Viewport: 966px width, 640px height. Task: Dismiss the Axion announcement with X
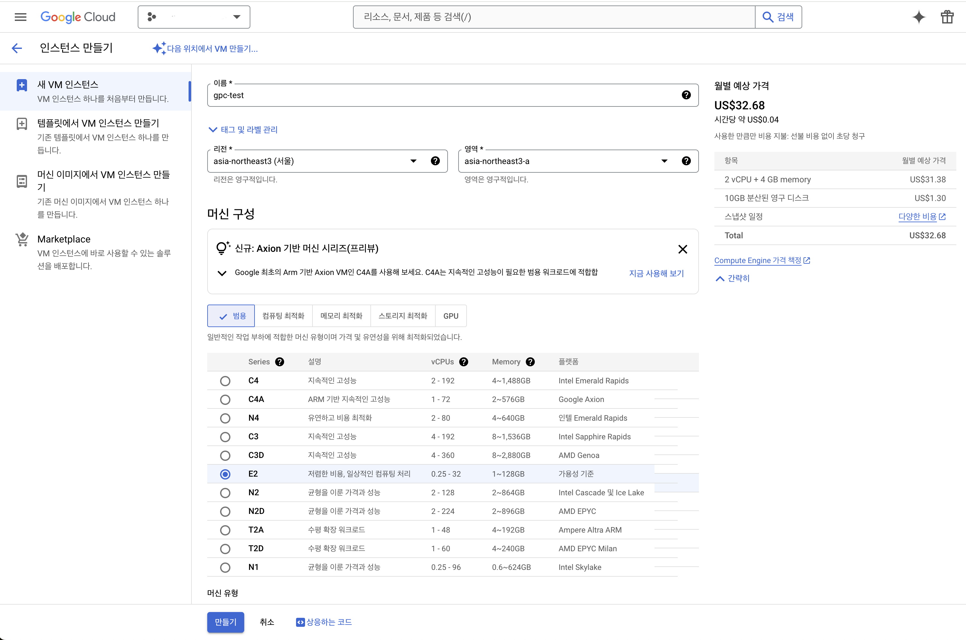[682, 249]
